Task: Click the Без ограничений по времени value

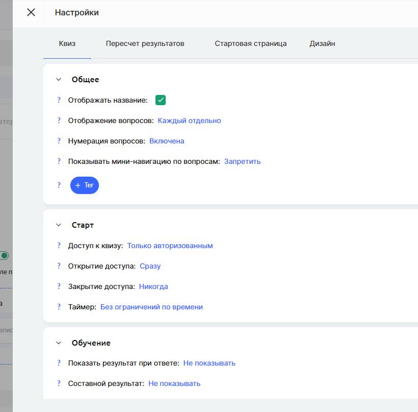Action: (x=151, y=307)
